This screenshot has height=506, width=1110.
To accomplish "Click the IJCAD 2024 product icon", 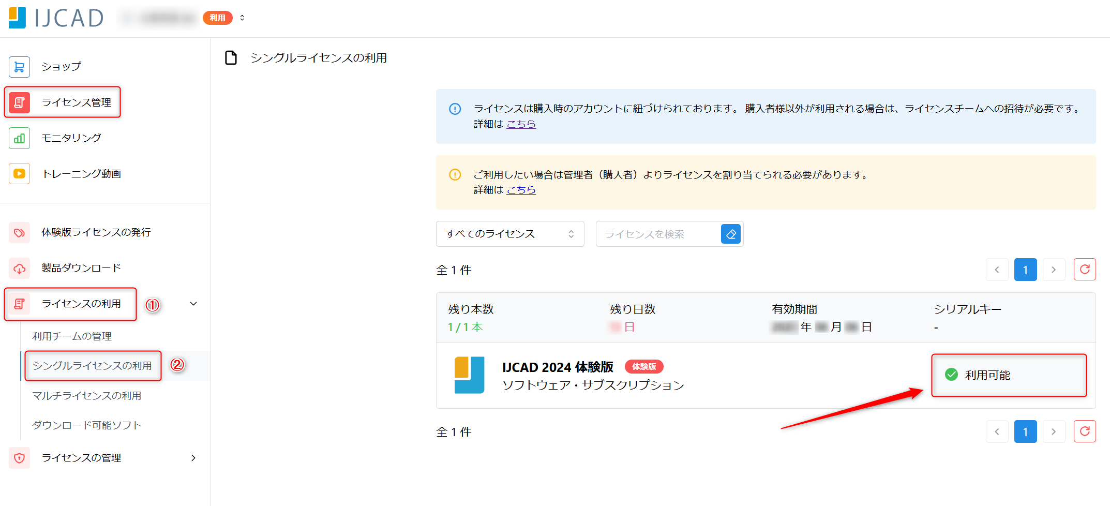I will click(469, 375).
